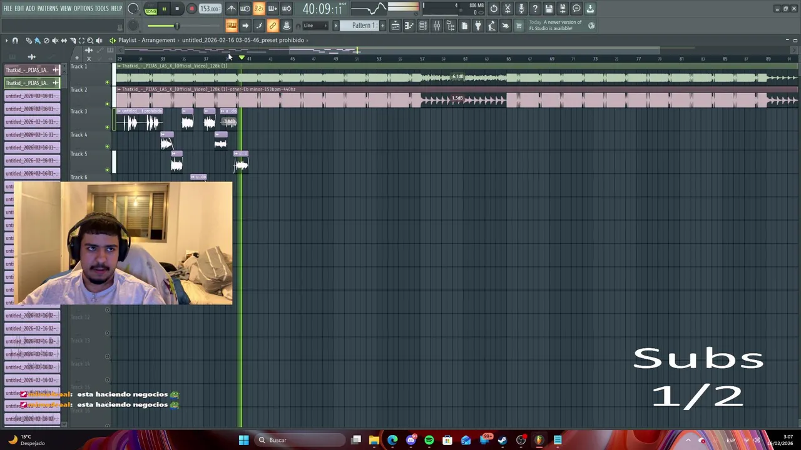
Task: Open the audio editor scissors icon
Action: point(508,9)
